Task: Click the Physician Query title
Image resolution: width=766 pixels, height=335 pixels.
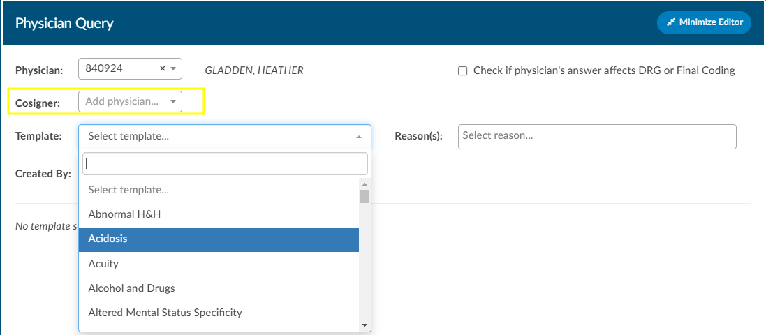Action: [x=64, y=23]
